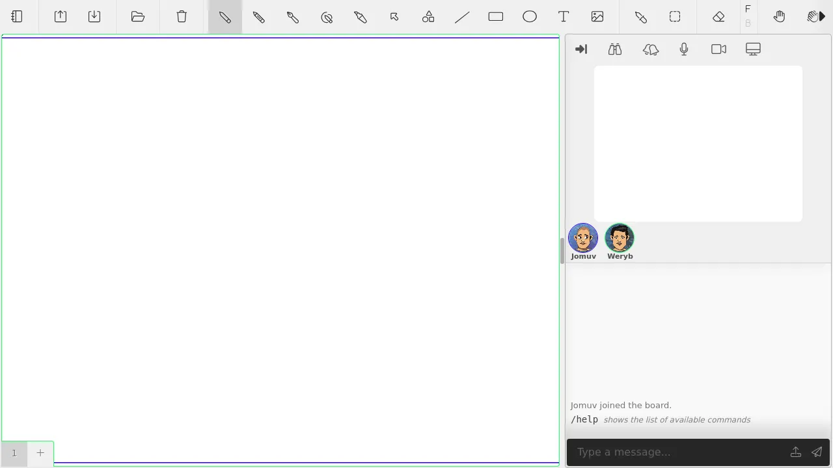The width and height of the screenshot is (833, 468).
Task: Open a saved board file
Action: pos(137,16)
